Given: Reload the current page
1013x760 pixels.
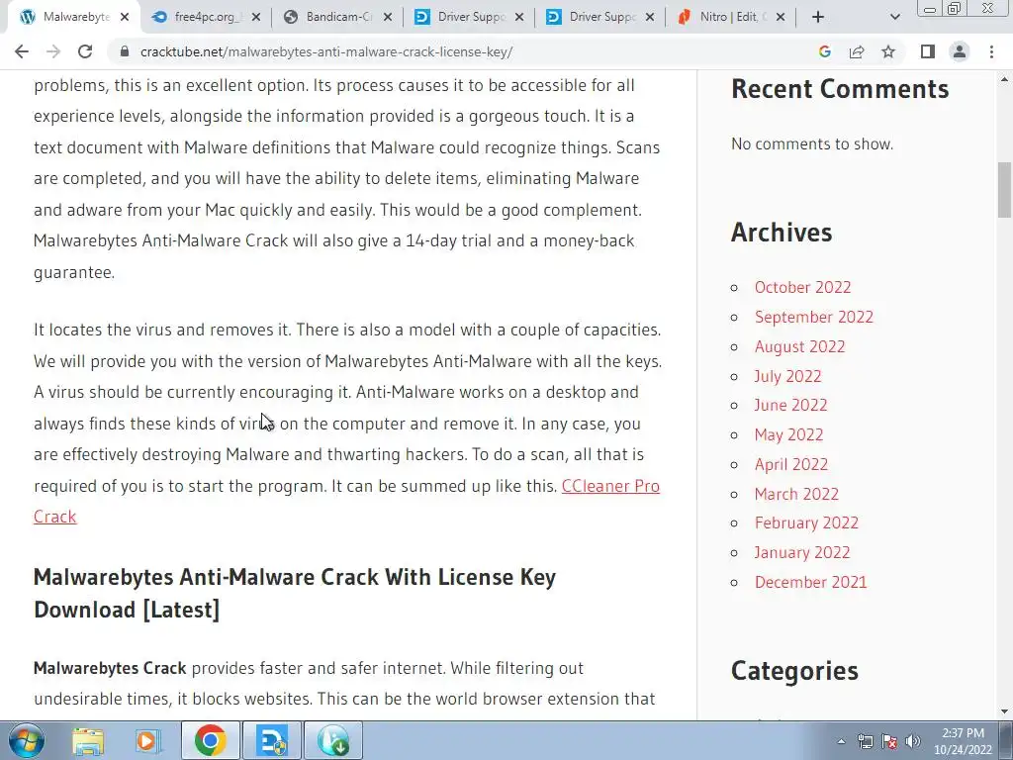Looking at the screenshot, I should click(x=85, y=51).
